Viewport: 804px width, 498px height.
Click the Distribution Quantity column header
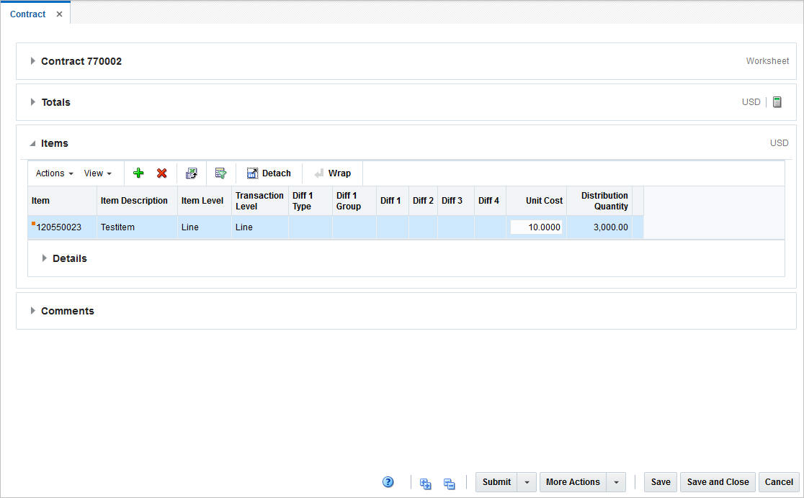[x=599, y=201]
